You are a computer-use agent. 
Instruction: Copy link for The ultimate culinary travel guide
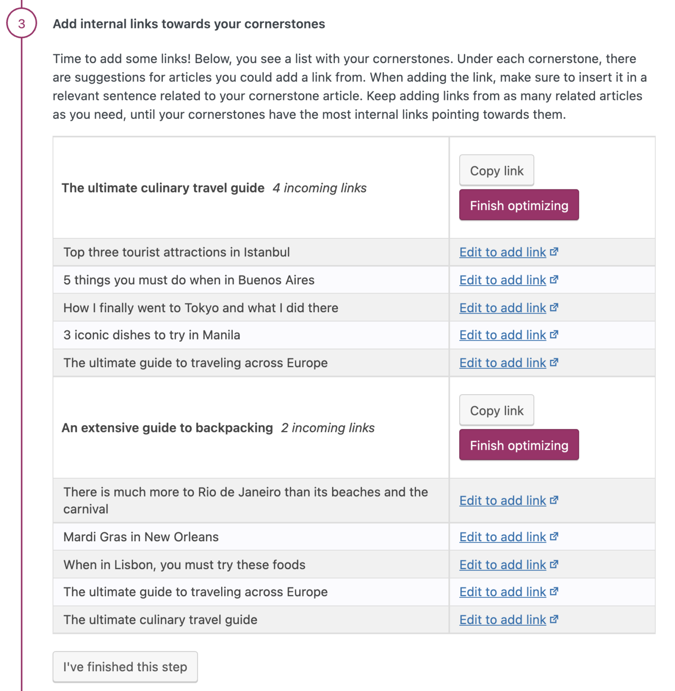click(x=496, y=170)
